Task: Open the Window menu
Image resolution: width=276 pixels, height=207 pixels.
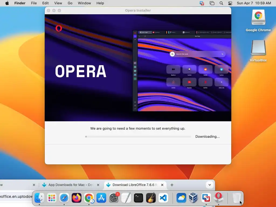Action: [84, 3]
